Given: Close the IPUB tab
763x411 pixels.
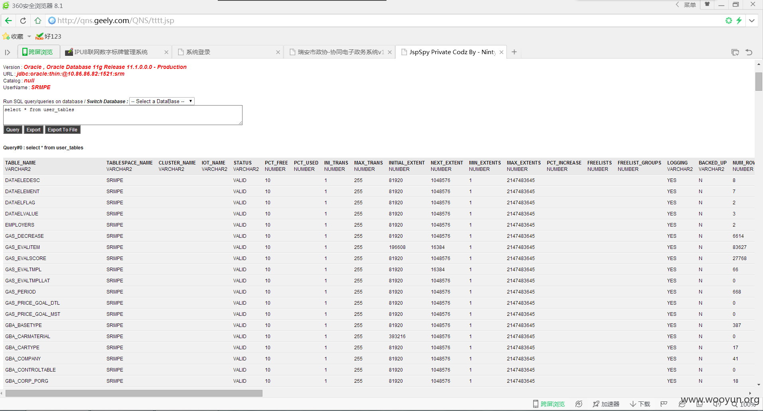Looking at the screenshot, I should (x=166, y=52).
